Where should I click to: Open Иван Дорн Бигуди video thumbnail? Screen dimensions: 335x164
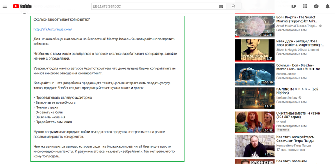[255, 50]
